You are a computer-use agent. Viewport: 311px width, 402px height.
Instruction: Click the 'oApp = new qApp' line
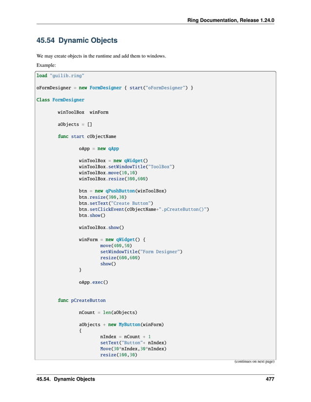coord(99,149)
